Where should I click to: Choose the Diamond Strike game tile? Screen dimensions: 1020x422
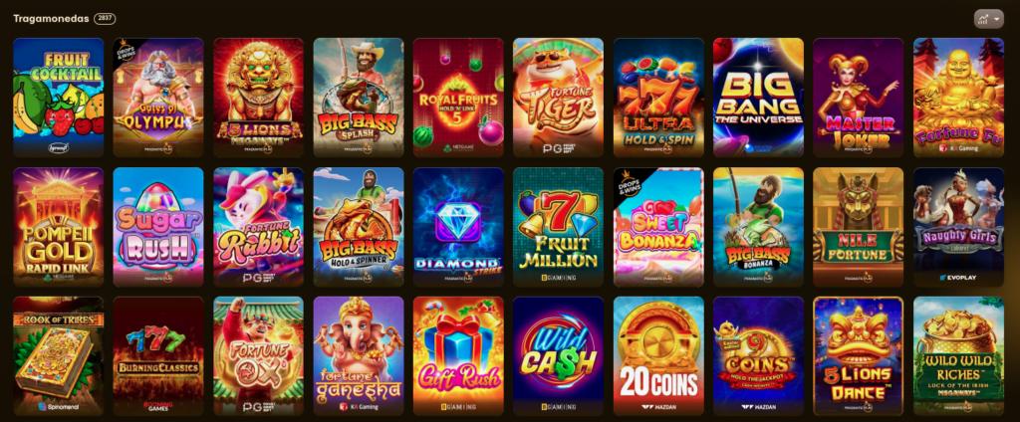(x=458, y=227)
